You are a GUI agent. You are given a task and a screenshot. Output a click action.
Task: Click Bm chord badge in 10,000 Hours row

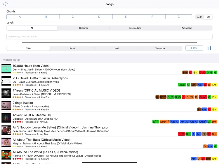click(185, 72)
